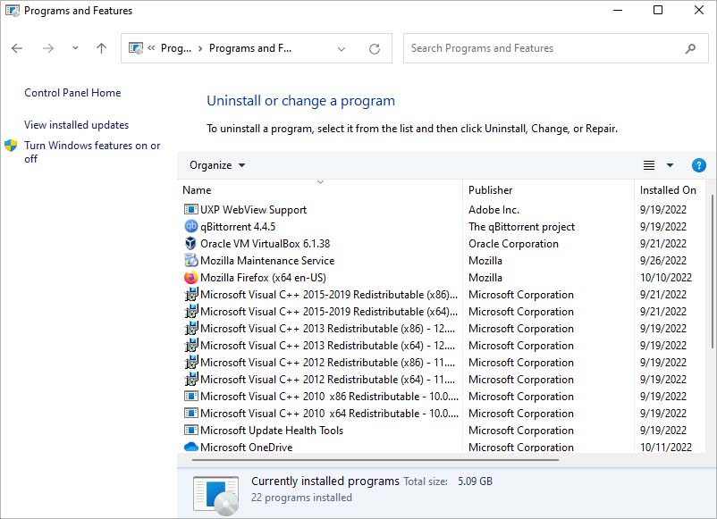Click 'Microsoft Update Health Tools' name
This screenshot has width=717, height=519.
point(272,431)
